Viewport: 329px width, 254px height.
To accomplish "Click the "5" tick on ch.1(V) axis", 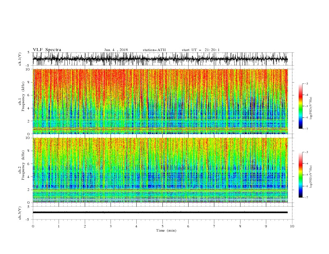I will point(29,53).
